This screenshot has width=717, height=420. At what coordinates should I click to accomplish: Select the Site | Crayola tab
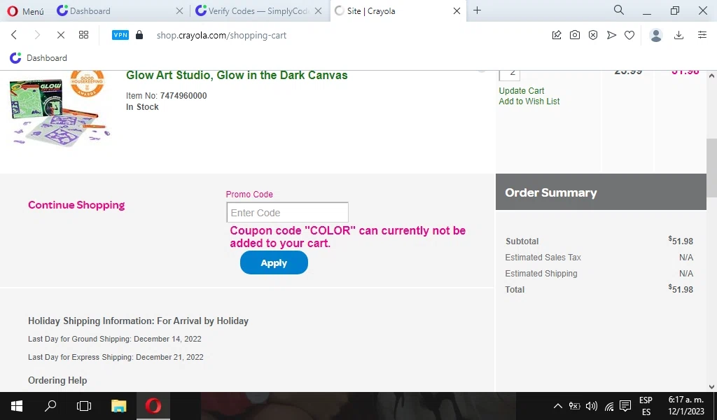[397, 11]
